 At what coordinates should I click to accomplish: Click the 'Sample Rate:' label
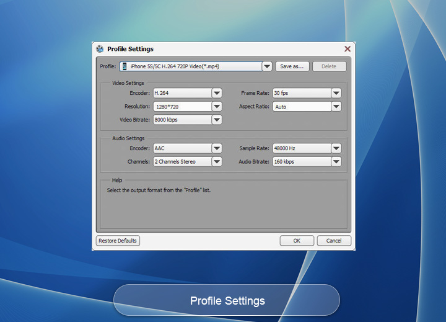(254, 148)
